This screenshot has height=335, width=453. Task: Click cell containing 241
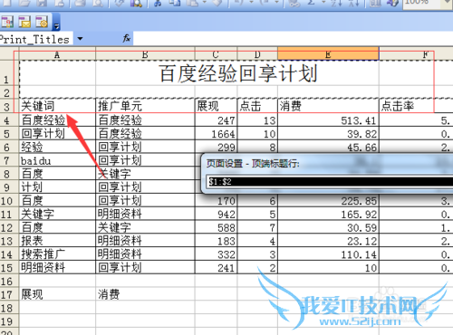217,267
